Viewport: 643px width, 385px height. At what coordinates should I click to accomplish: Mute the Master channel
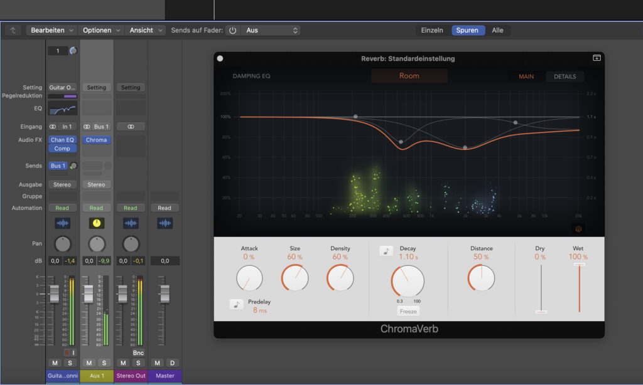pos(157,363)
